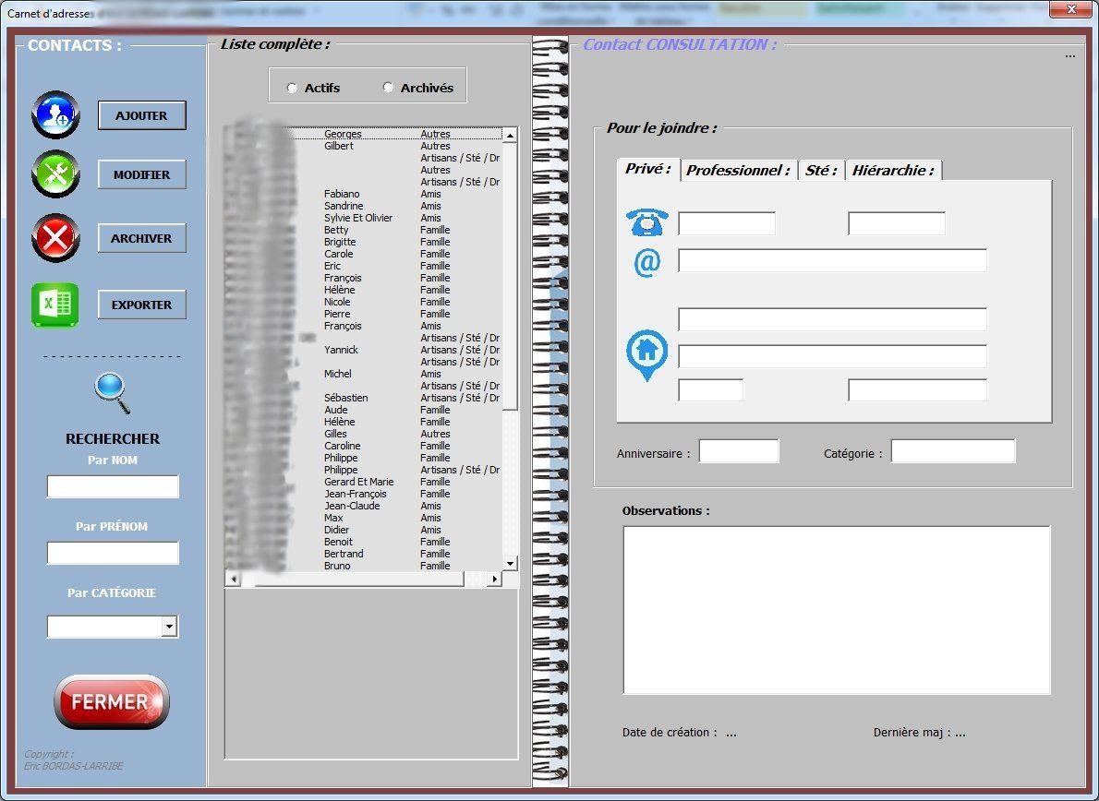This screenshot has width=1099, height=801.
Task: Click the blue @ email icon
Action: pyautogui.click(x=646, y=262)
